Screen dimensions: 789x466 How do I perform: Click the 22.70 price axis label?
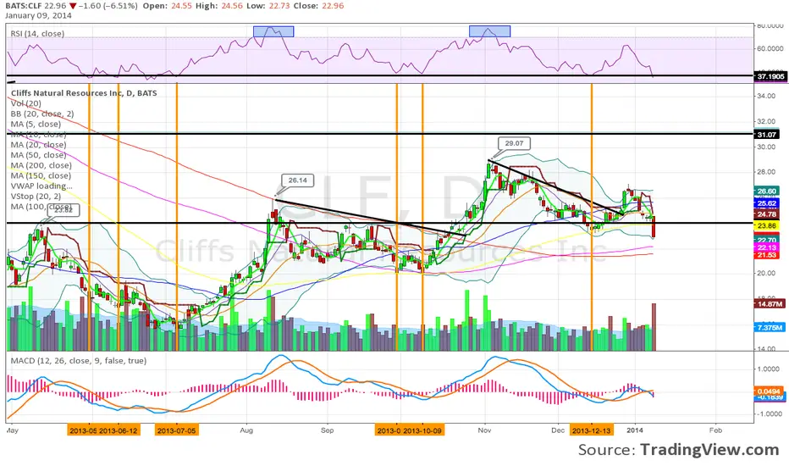pos(767,240)
